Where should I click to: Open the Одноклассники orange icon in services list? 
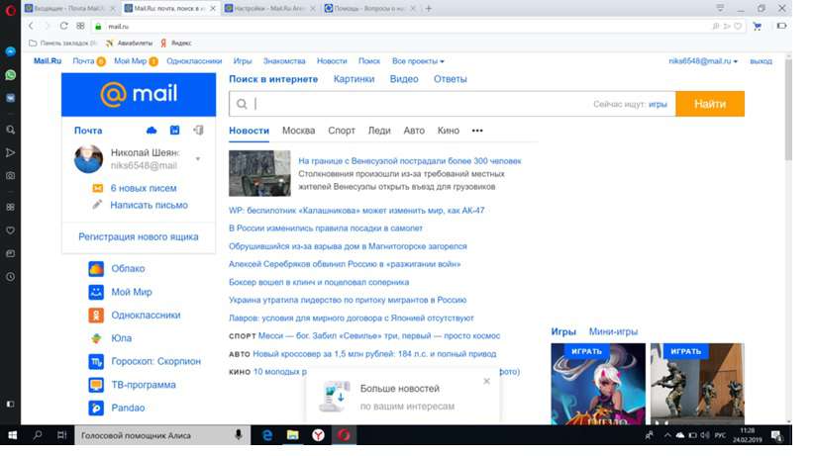click(x=96, y=316)
